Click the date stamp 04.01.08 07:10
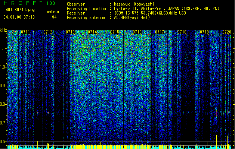This screenshot has width=235, height=149. pyautogui.click(x=19, y=17)
